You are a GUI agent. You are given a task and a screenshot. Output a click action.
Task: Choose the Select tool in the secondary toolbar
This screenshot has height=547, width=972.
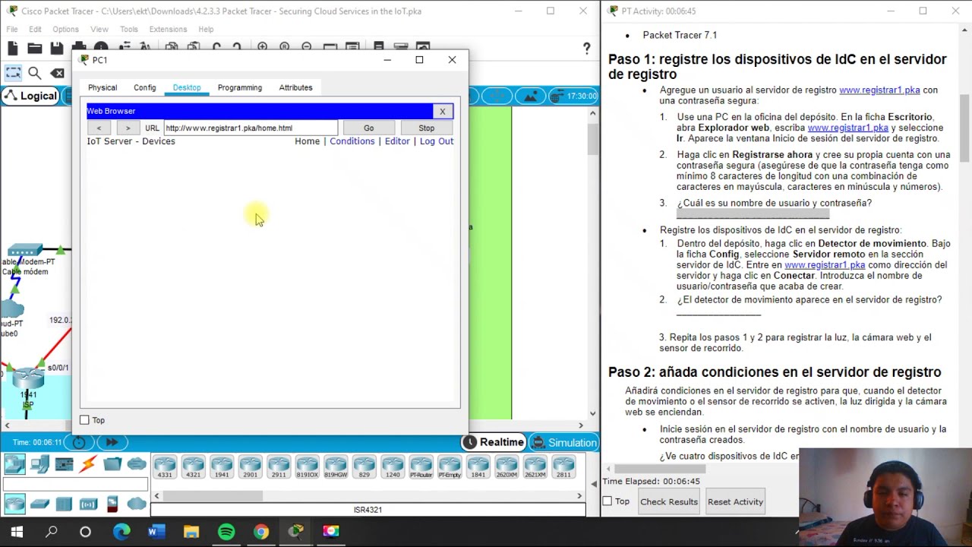[x=13, y=73]
